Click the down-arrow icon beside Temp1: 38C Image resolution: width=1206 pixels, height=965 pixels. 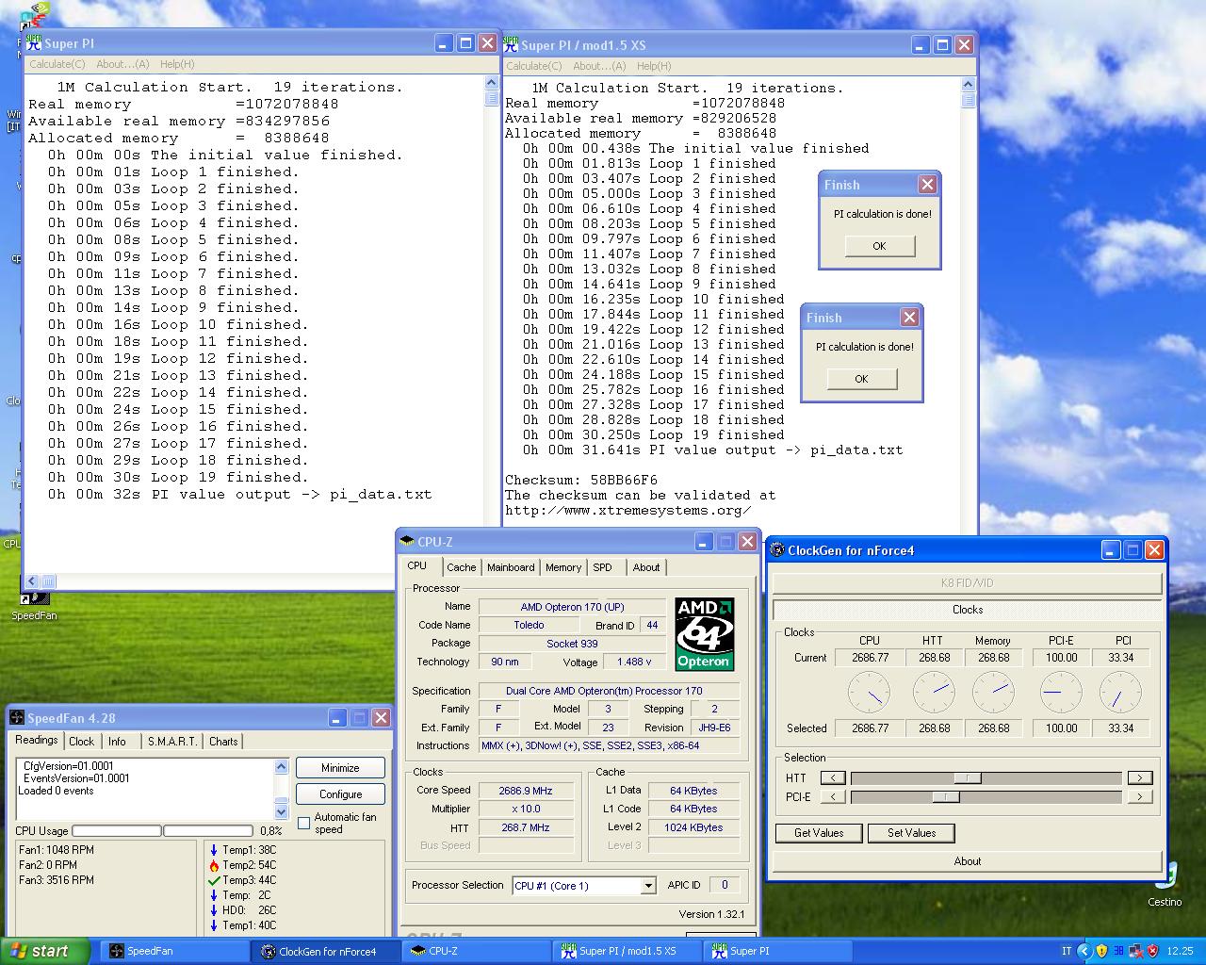214,850
